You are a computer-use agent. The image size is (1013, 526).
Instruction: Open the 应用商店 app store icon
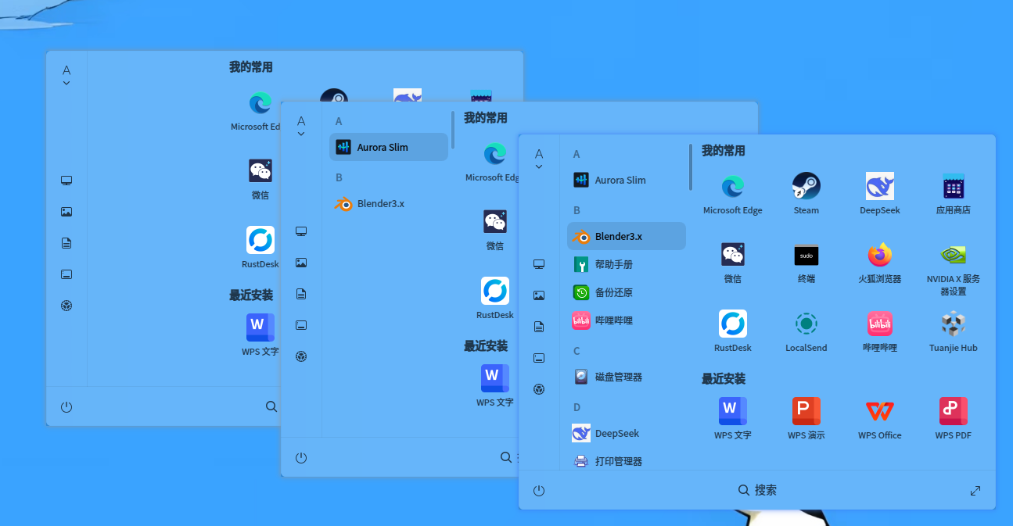[953, 193]
